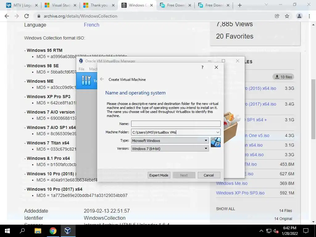
Task: Click SHOW ALL files link
Action: (225, 209)
